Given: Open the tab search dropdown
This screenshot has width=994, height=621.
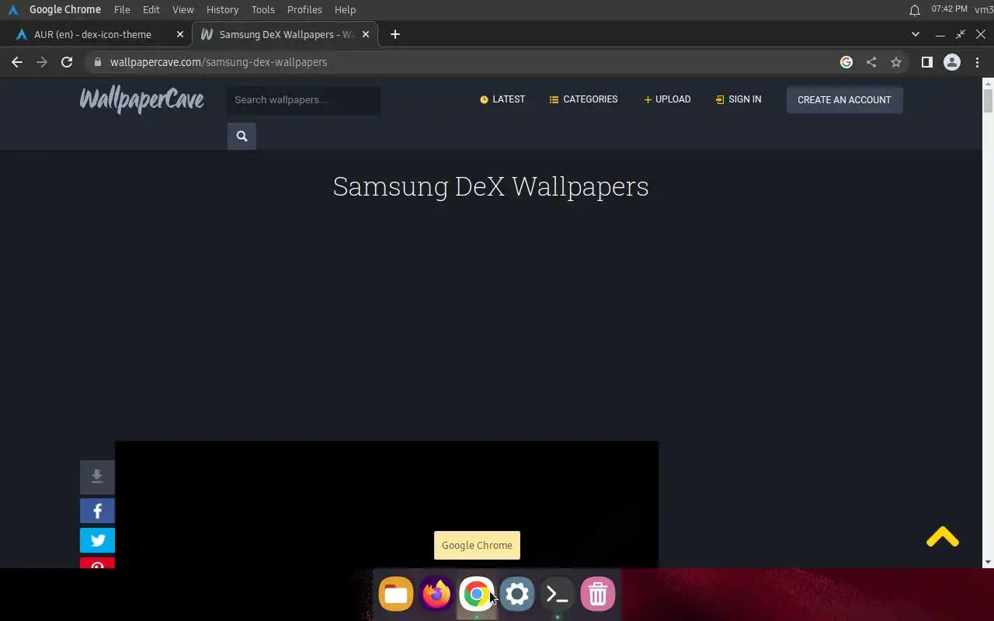Looking at the screenshot, I should [916, 34].
